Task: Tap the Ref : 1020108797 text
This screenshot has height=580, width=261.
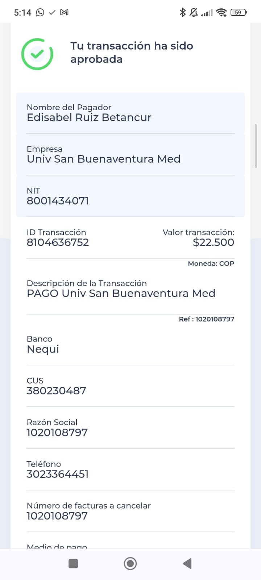Action: pyautogui.click(x=207, y=319)
